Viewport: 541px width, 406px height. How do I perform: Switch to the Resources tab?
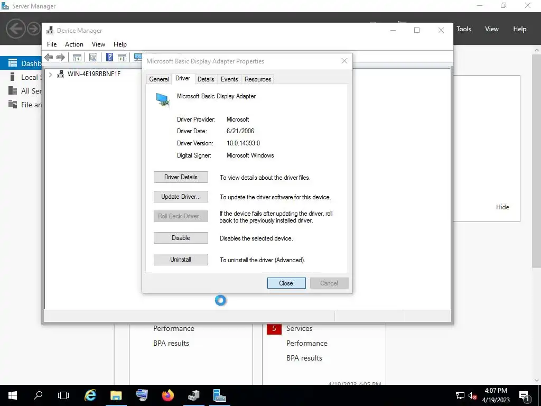[x=258, y=79]
